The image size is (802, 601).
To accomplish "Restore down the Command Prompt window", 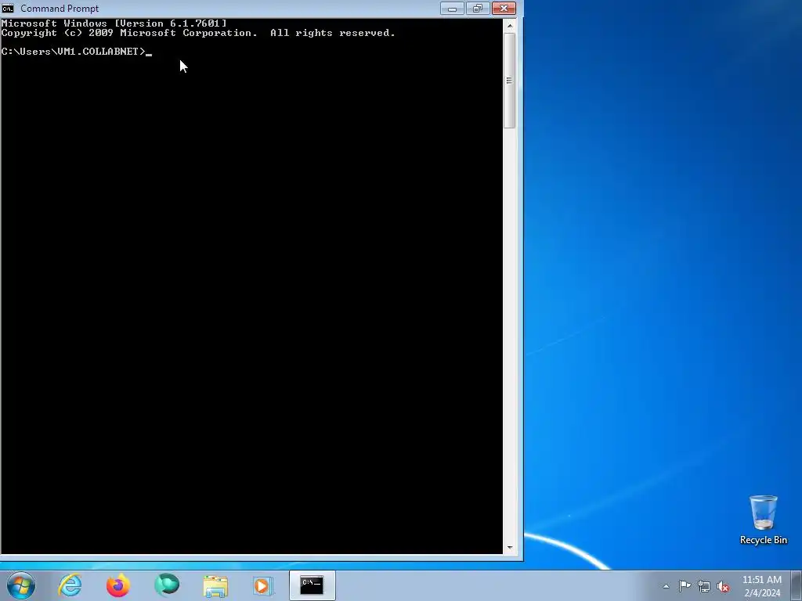I will pyautogui.click(x=478, y=8).
